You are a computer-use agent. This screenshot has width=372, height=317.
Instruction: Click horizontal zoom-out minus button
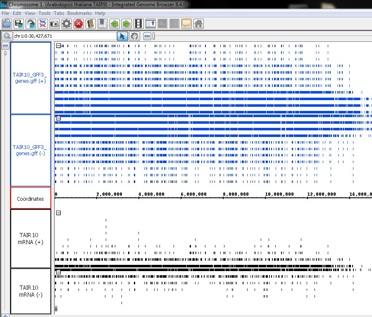coord(147,36)
